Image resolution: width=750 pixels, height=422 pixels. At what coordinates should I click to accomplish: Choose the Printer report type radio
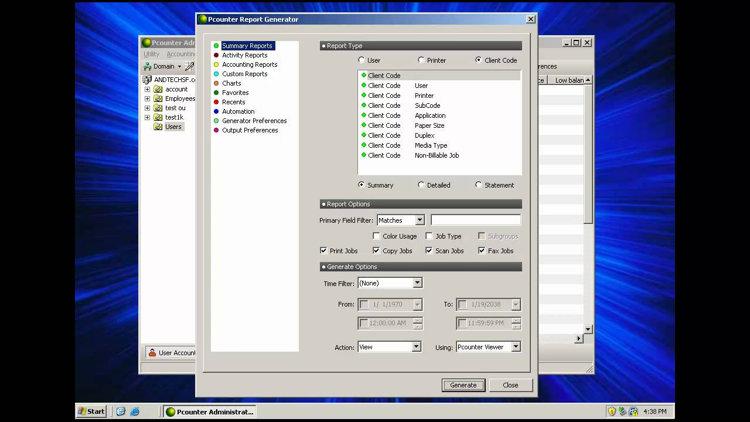pos(421,60)
